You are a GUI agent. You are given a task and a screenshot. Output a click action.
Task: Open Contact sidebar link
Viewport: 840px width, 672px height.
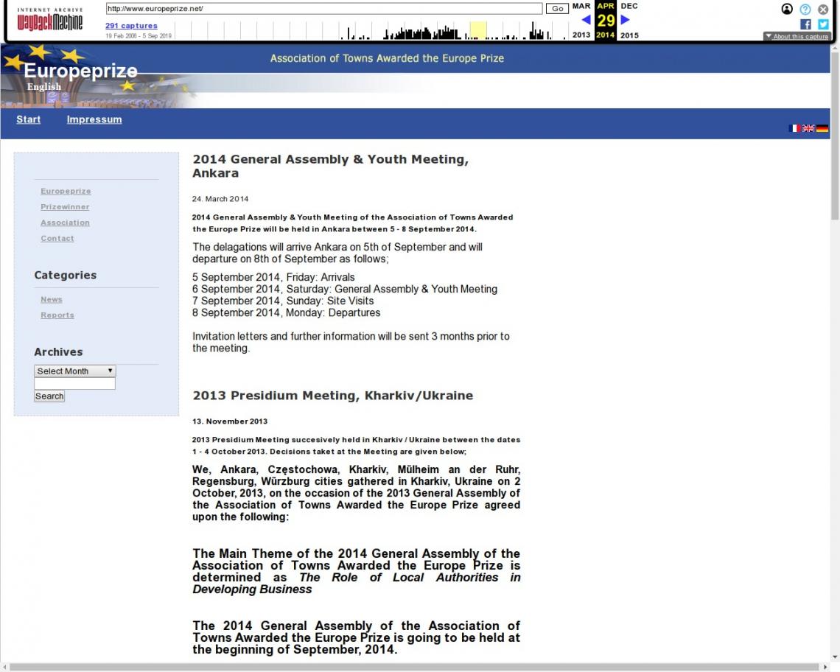57,239
